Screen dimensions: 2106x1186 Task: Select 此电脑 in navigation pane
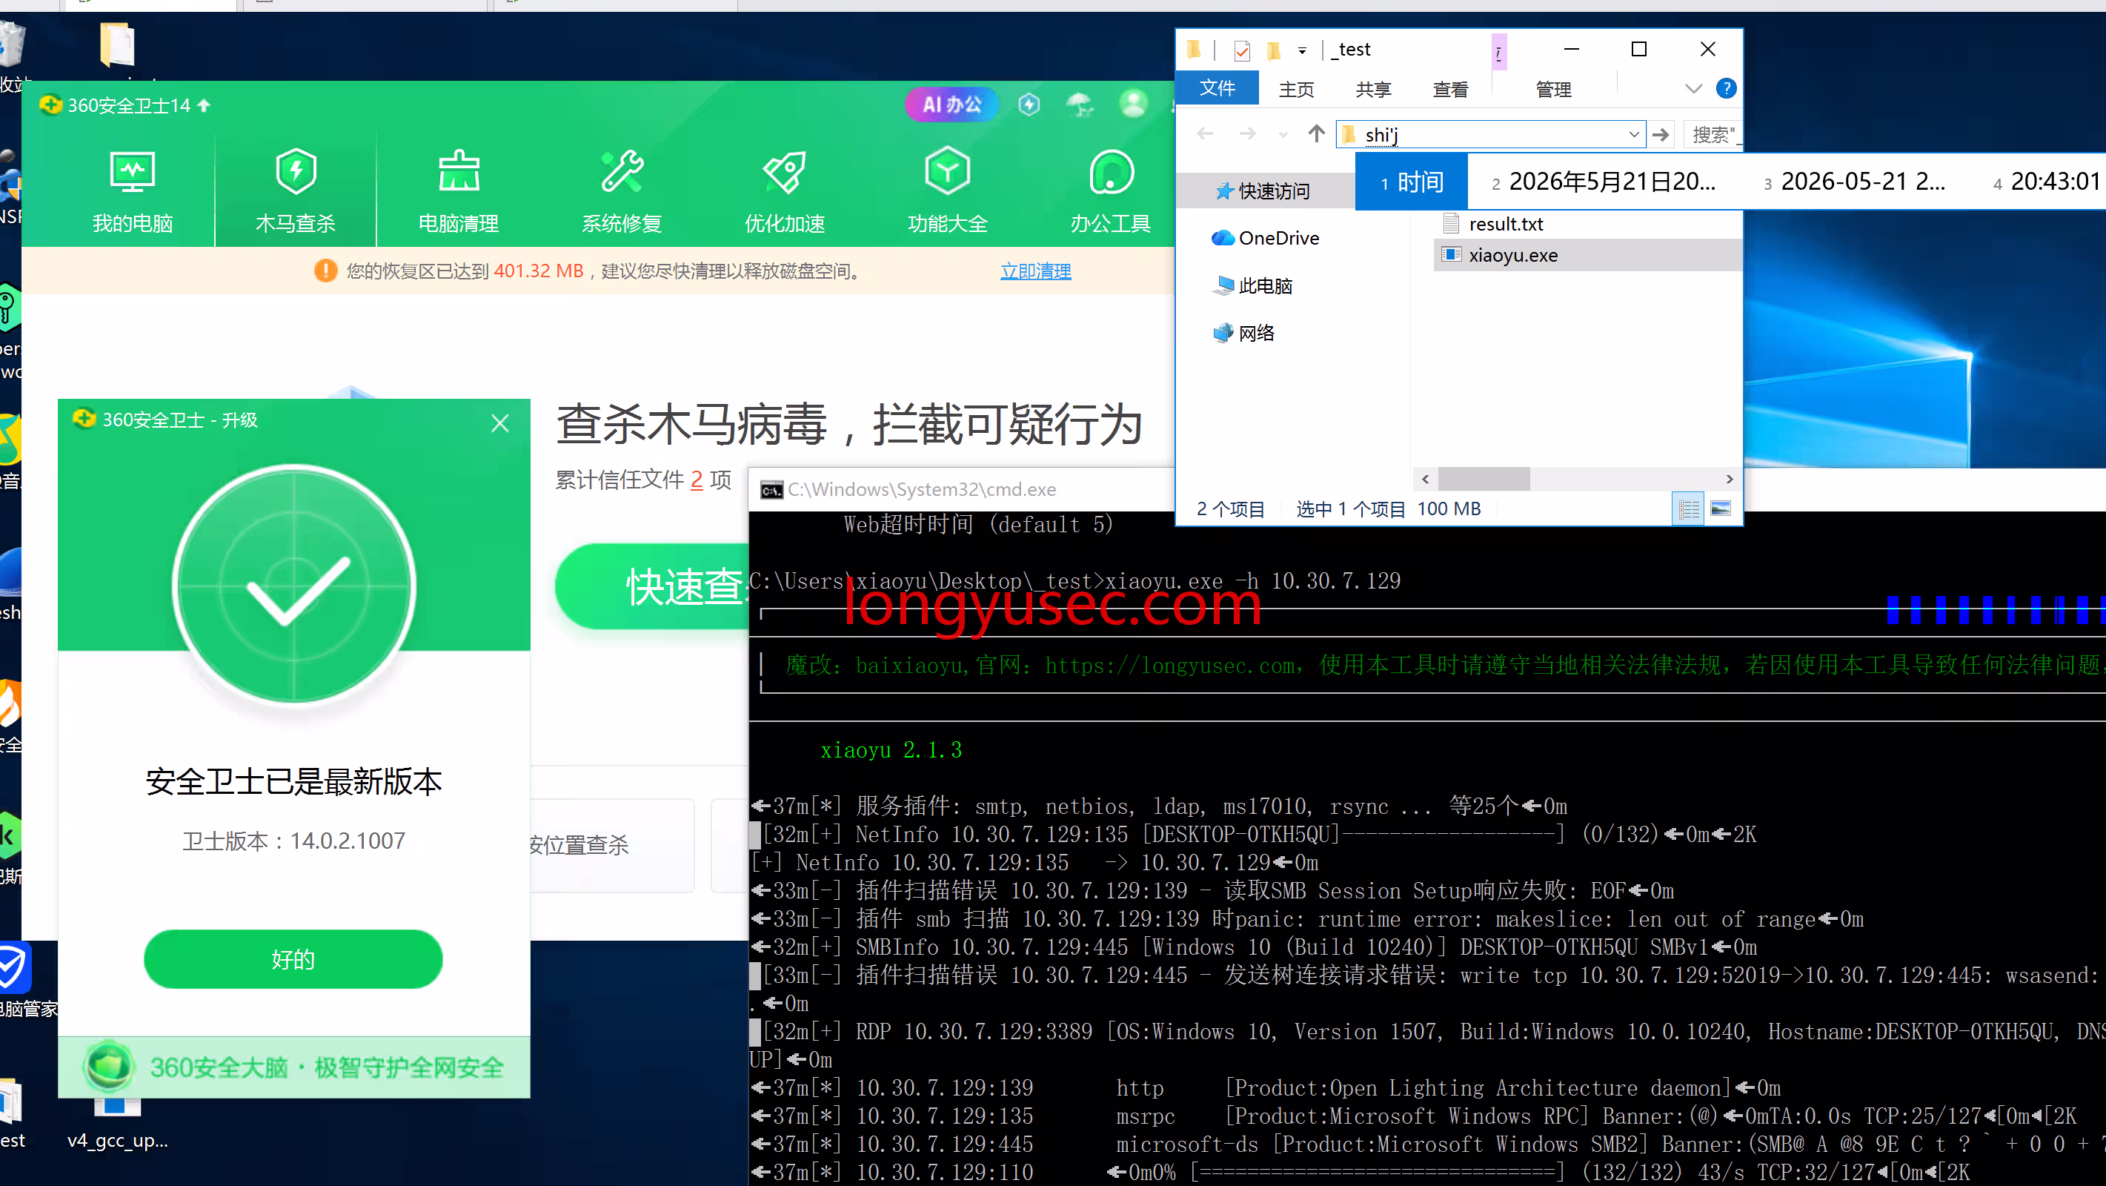tap(1253, 285)
